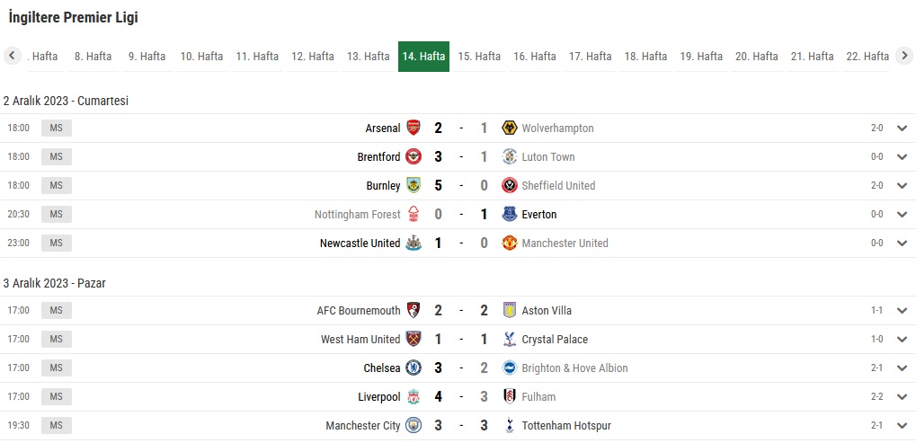Open the Nottingham Forest team link
The image size is (916, 443).
358,214
